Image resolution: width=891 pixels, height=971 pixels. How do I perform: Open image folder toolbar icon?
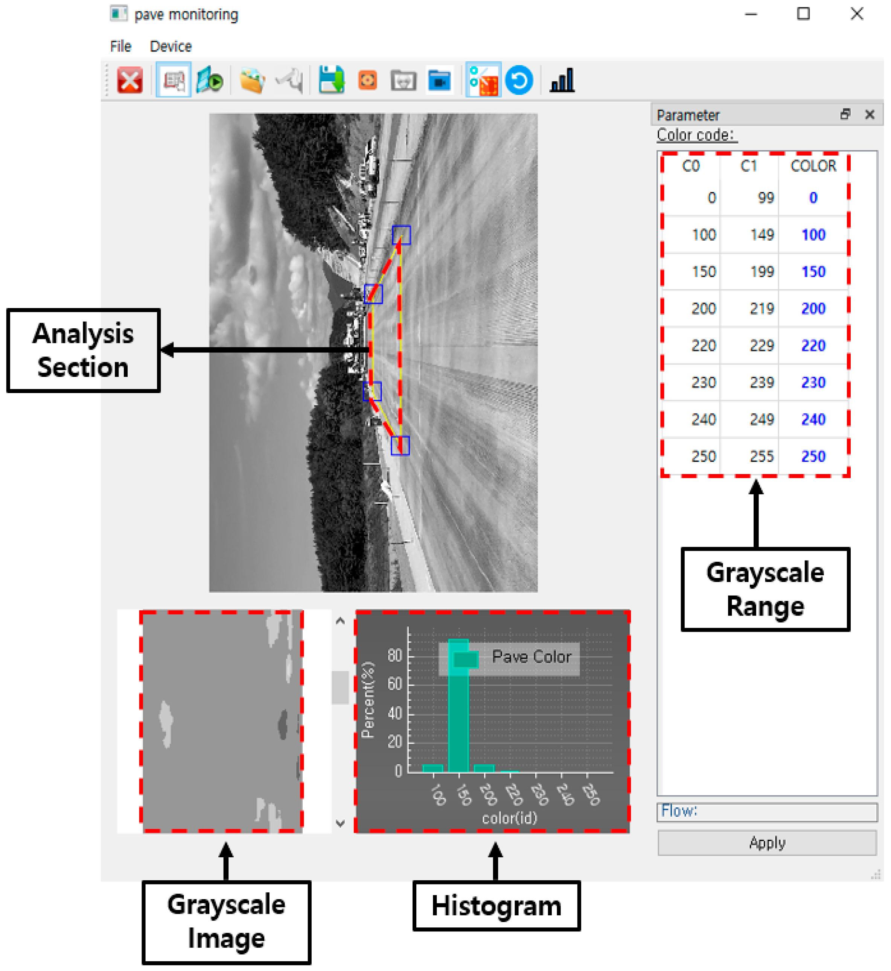point(252,80)
